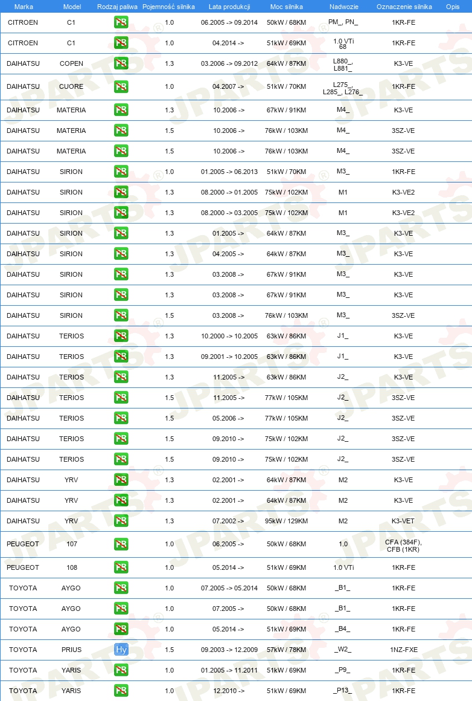Click petrol icon in Sirion 01.2005 64kW row
Viewport: 472px width, 701px height.
click(121, 233)
